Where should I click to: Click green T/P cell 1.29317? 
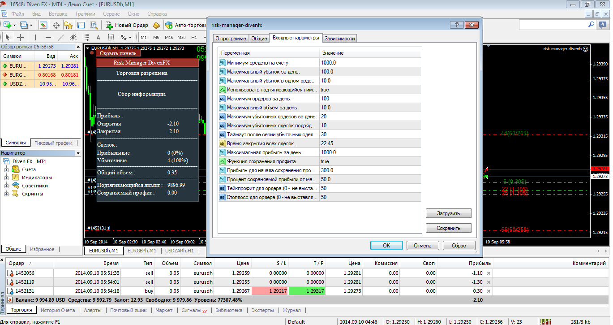(307, 291)
